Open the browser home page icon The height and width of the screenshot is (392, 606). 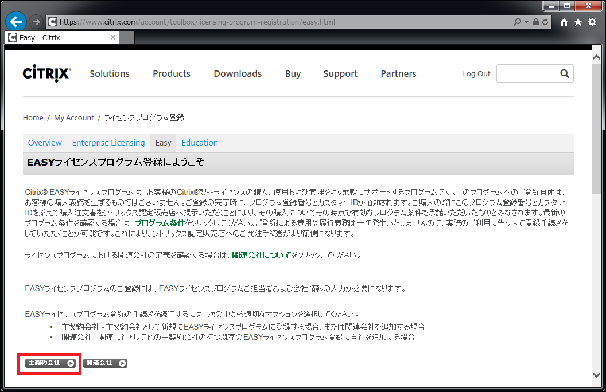[x=564, y=22]
